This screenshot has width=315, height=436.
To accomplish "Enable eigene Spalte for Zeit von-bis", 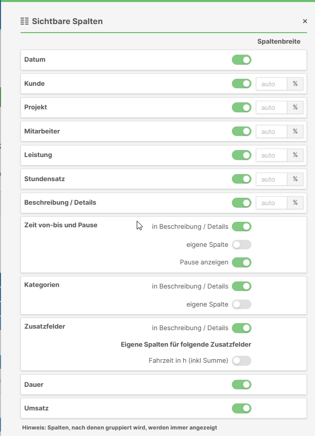I will click(242, 244).
